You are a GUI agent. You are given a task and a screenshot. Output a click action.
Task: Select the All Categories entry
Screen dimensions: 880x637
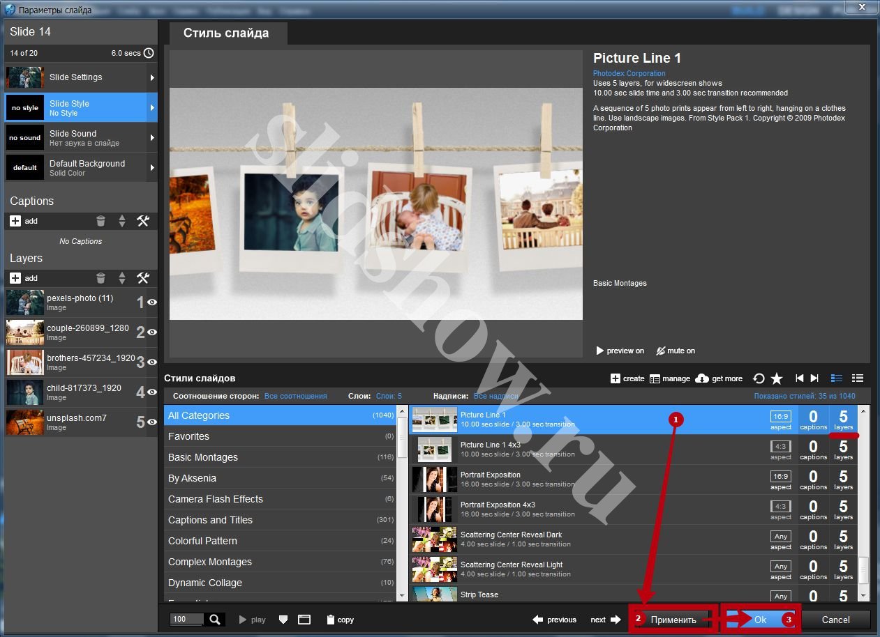280,415
